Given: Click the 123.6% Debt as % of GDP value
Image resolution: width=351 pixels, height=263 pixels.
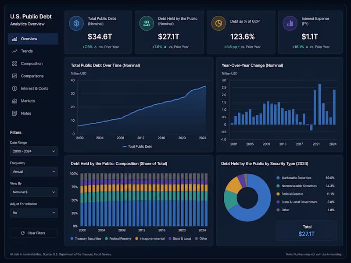Looking at the screenshot, I should pos(243,37).
